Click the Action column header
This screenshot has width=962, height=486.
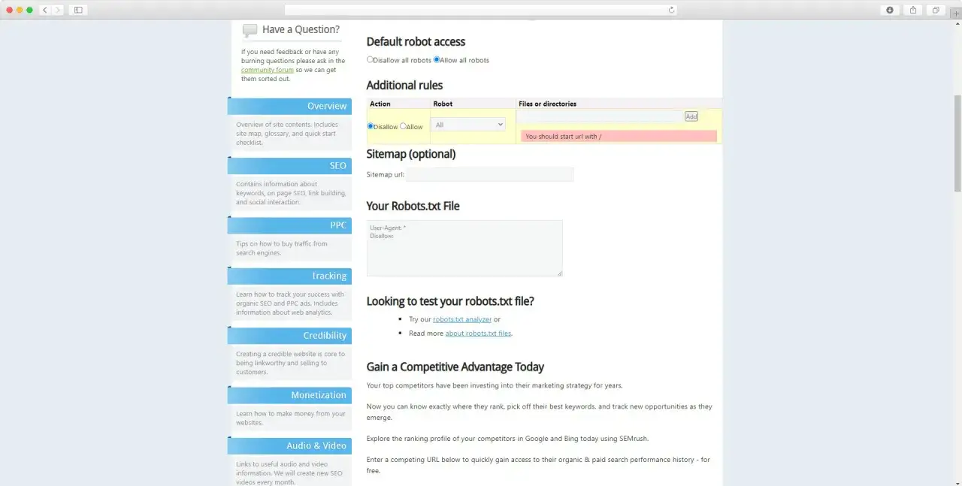(x=380, y=104)
